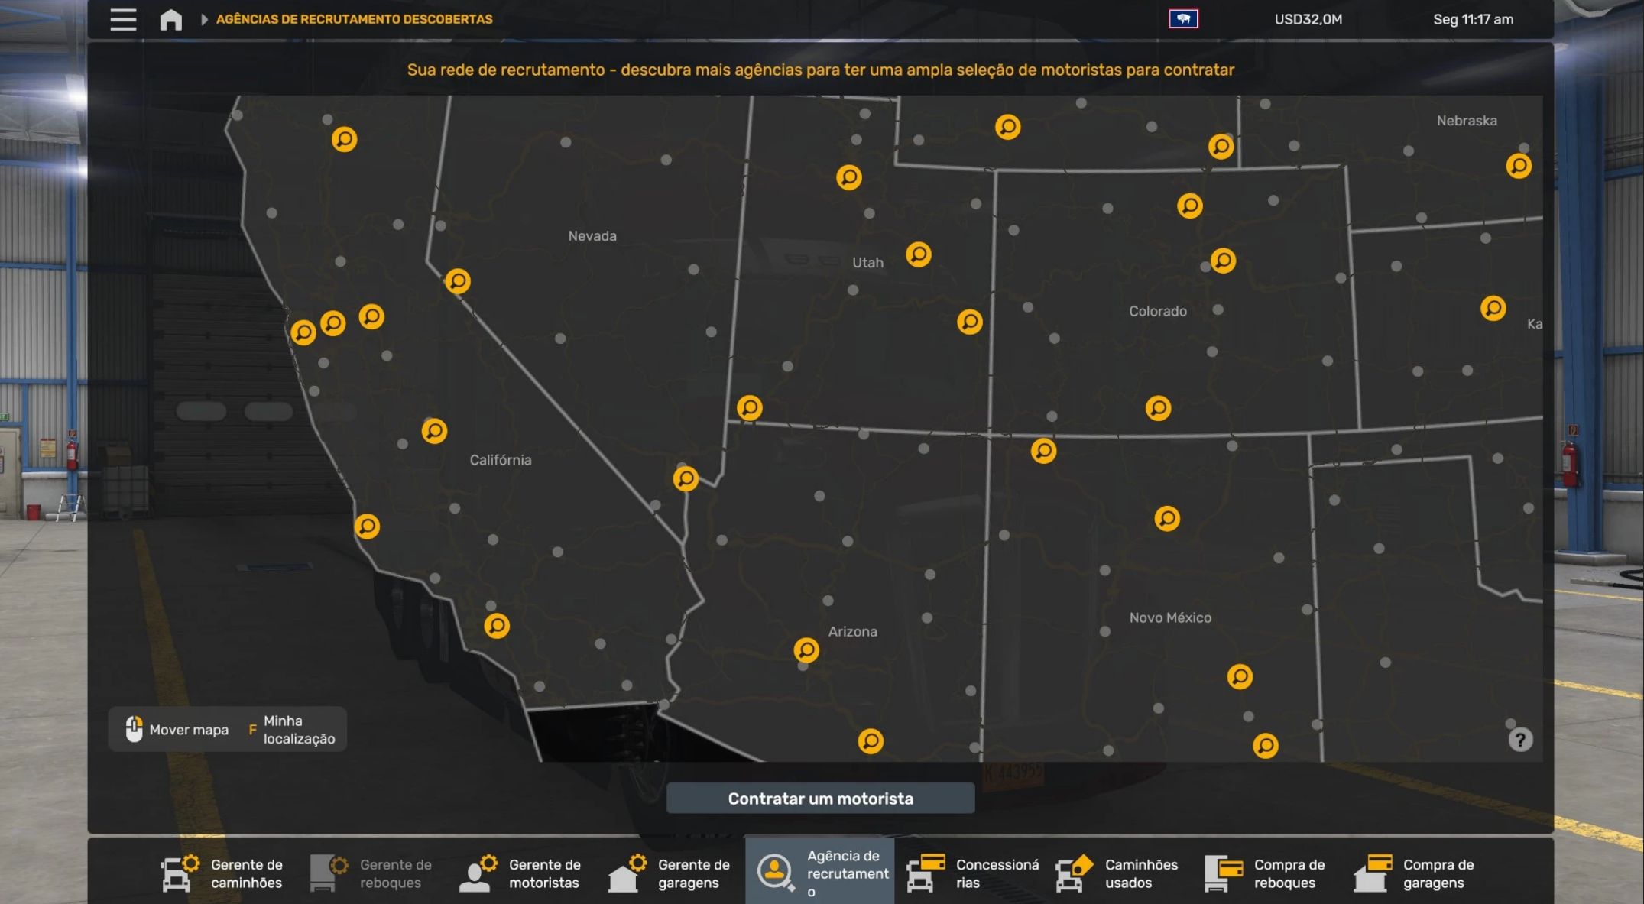Switch to the Gerente de garagens tab
The image size is (1644, 904).
670,873
